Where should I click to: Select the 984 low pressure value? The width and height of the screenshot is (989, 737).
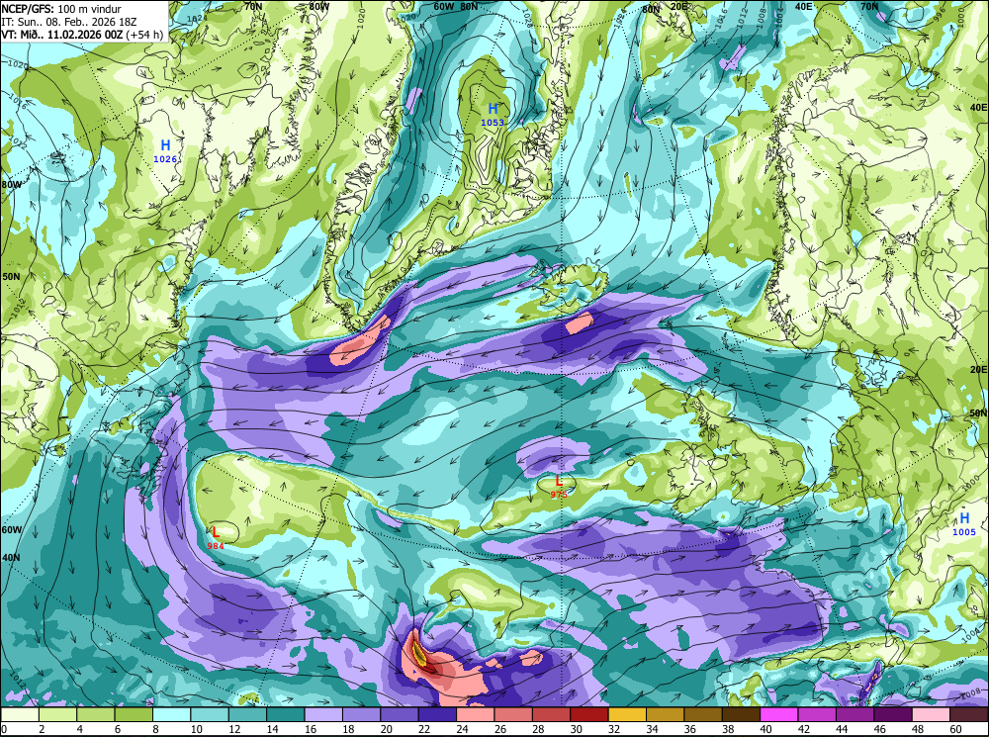(216, 545)
